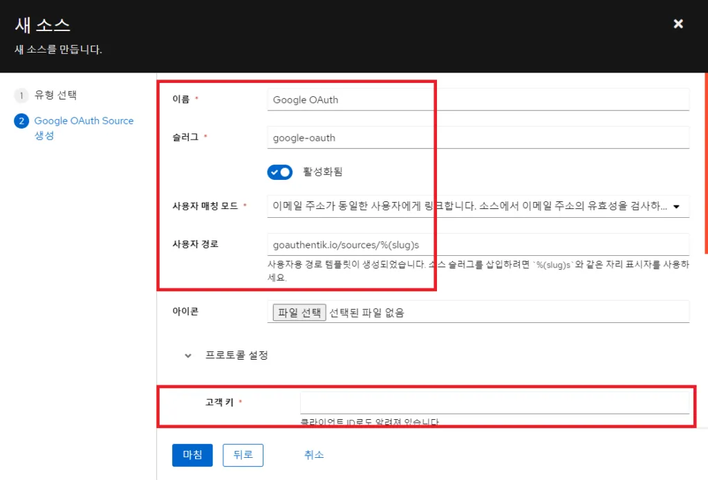Click the step 1 circle indicator
Image resolution: width=708 pixels, height=480 pixels.
click(21, 95)
